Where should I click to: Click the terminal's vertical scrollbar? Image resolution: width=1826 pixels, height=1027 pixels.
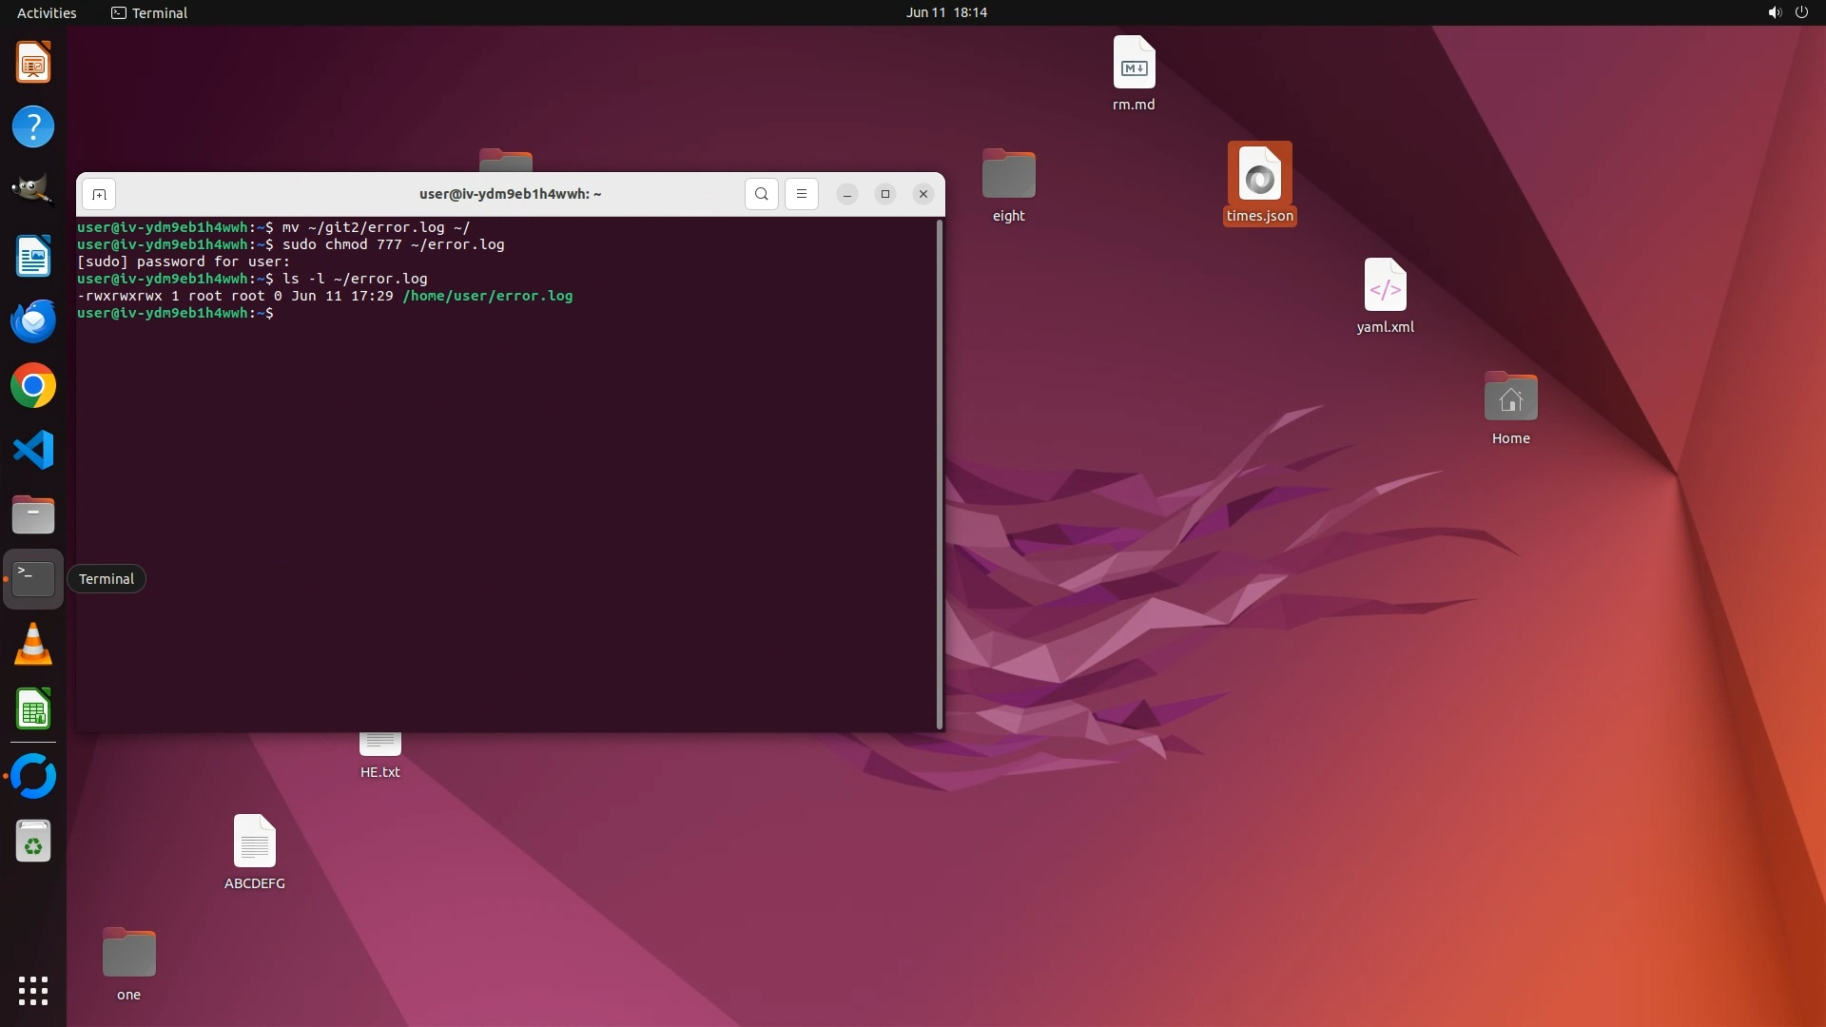[940, 474]
